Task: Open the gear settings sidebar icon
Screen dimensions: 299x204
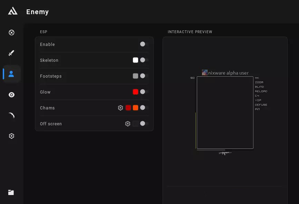Action: [11, 136]
